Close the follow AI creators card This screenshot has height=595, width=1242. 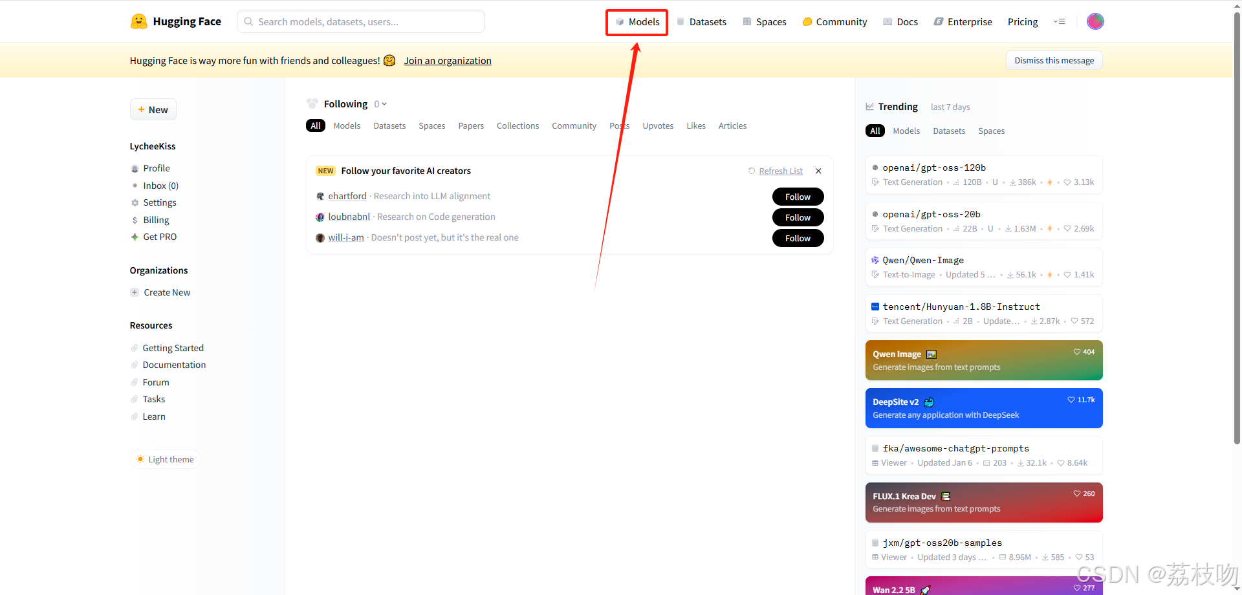click(x=818, y=171)
